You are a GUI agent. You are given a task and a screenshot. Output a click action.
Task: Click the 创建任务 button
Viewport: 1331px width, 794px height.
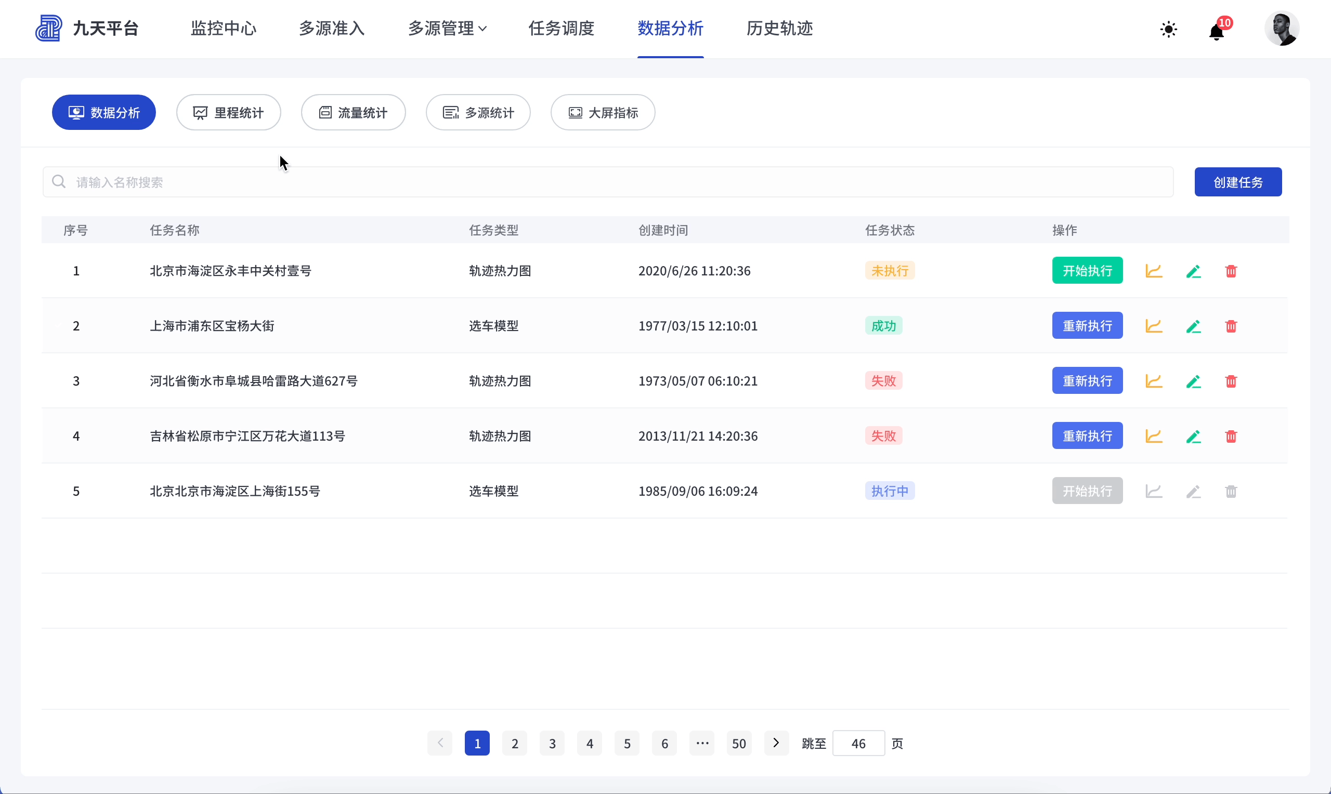pyautogui.click(x=1238, y=182)
